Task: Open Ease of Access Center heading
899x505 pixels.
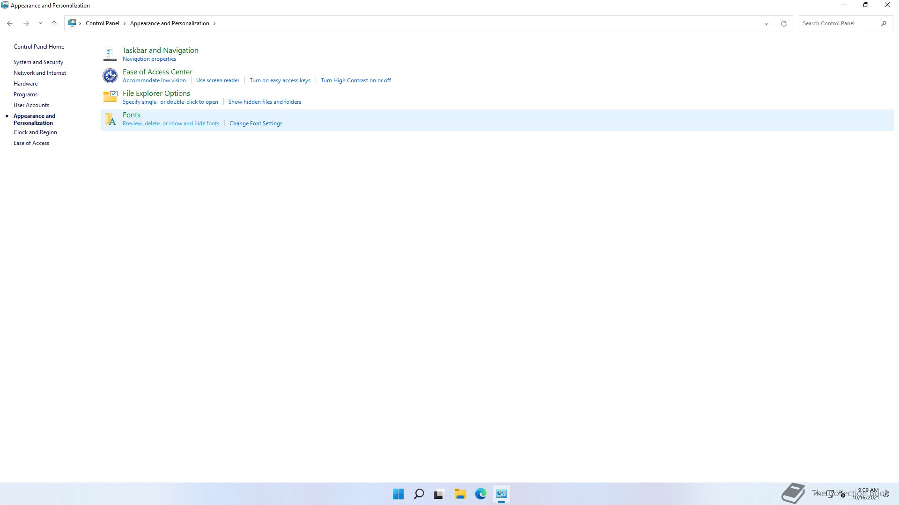Action: 157,72
